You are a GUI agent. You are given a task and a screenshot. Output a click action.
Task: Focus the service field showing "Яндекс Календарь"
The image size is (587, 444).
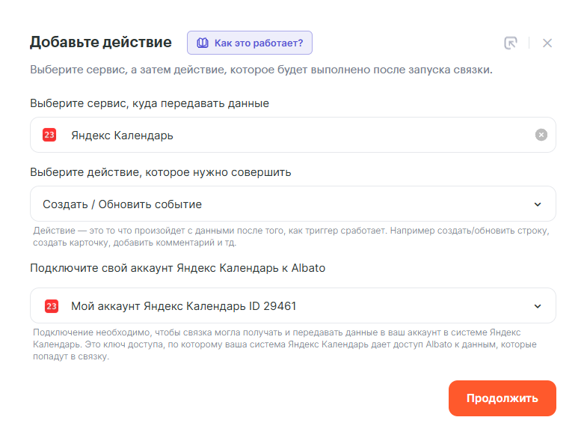(x=292, y=135)
